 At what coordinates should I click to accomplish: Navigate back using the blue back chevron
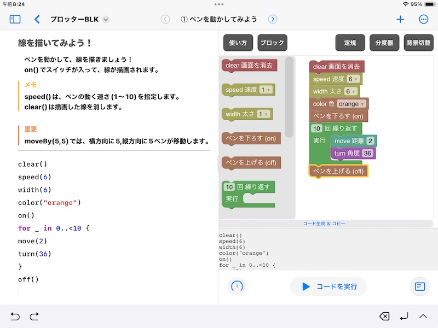coord(37,18)
